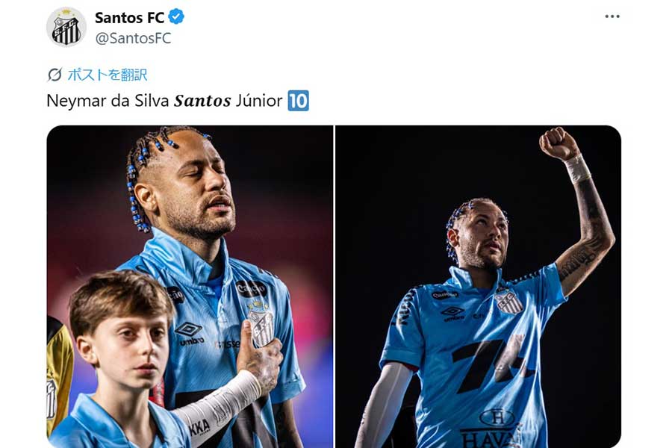The width and height of the screenshot is (672, 448).
Task: Click the ポストを翻訳 translate post link
Action: (107, 75)
